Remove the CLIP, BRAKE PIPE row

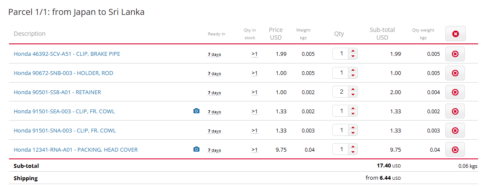pos(455,54)
